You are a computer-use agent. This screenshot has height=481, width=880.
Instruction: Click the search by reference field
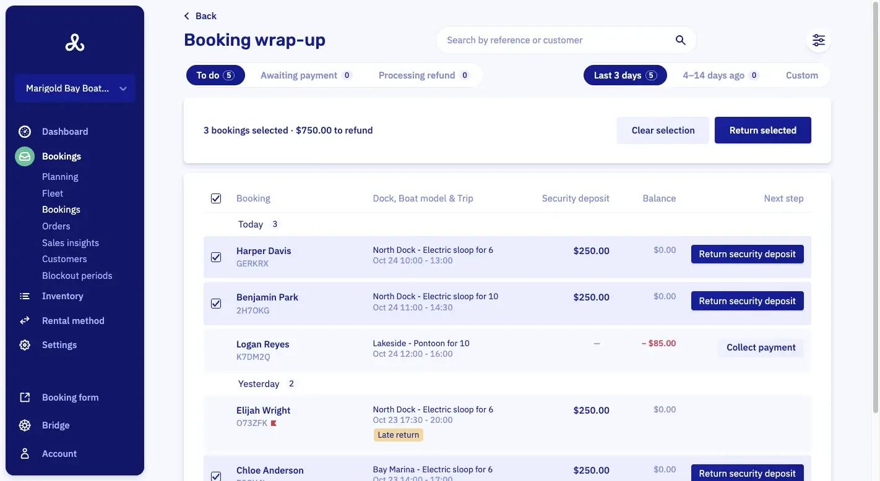(x=557, y=40)
